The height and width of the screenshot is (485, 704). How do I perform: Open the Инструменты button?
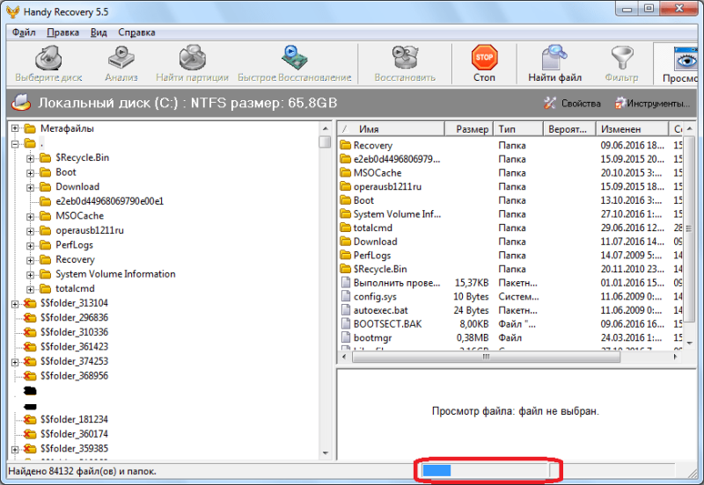[x=652, y=104]
